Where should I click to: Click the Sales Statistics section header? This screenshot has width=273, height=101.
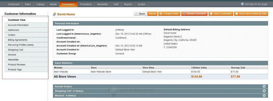(160, 63)
